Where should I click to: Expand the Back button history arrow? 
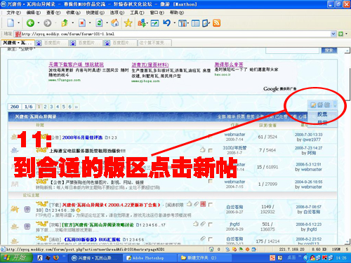pos(39,23)
